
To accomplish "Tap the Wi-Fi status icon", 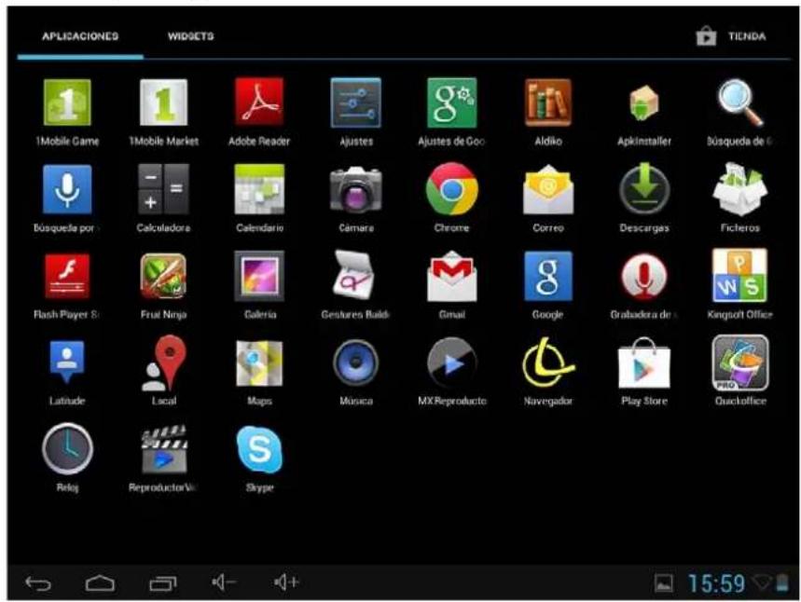I will (762, 582).
